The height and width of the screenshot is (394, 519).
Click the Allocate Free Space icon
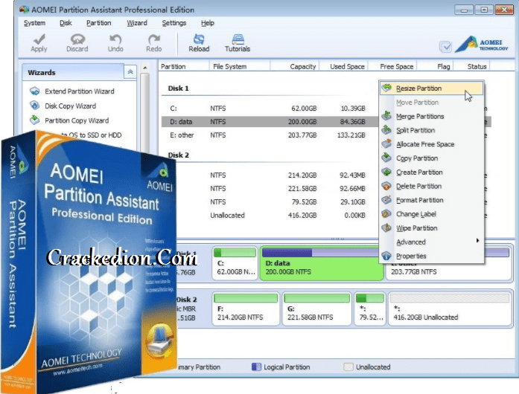[386, 143]
